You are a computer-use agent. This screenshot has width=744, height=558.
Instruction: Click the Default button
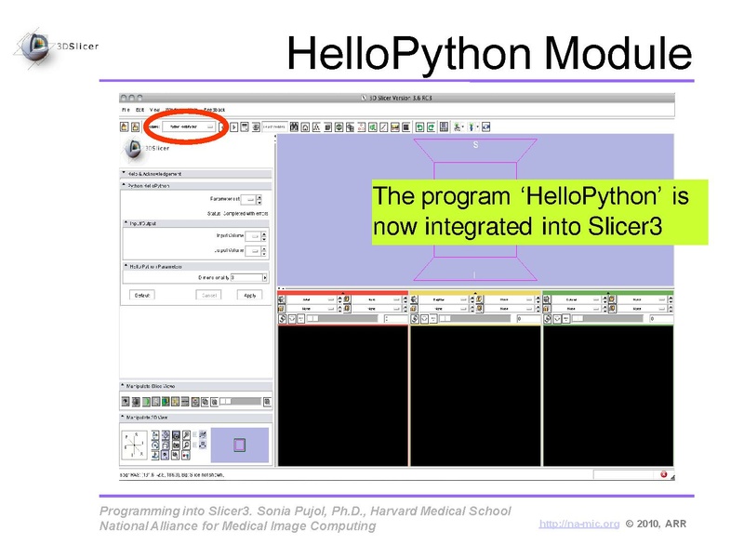pos(142,295)
